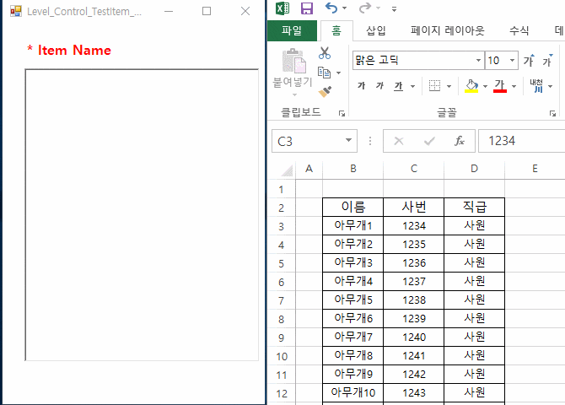This screenshot has width=565, height=405.
Task: Click the Excel application logo icon
Action: pos(282,8)
